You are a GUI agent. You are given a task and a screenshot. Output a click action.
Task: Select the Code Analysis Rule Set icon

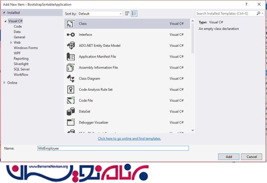(x=71, y=89)
